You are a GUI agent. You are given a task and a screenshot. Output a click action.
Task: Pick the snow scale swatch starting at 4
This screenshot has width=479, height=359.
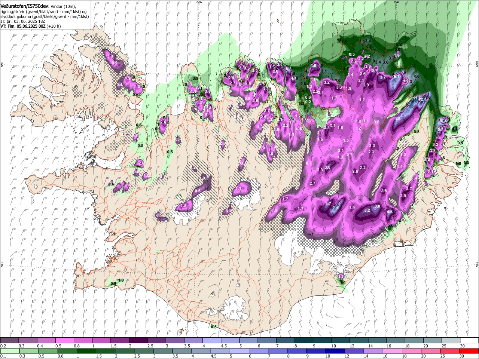pos(211,340)
